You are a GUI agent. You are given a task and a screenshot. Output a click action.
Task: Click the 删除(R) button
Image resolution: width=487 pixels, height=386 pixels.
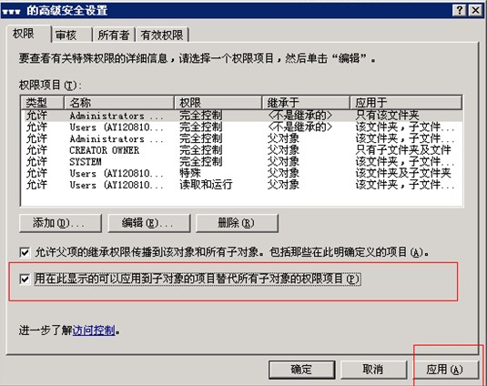point(237,223)
